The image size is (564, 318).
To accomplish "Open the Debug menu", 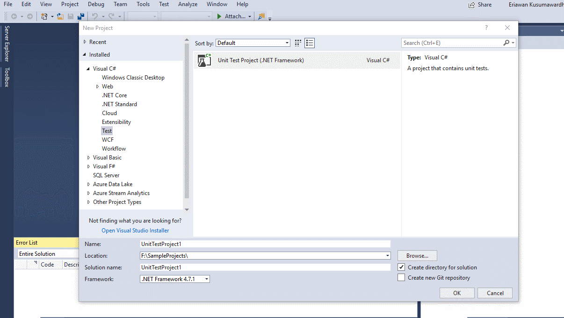I will coord(96,4).
